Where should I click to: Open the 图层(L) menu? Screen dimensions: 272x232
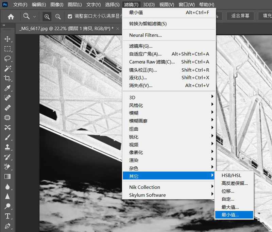point(74,4)
